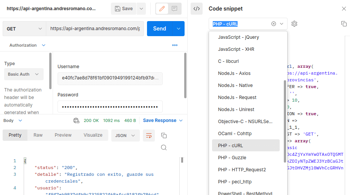Click the Username input field
Screen dimensions: 353x195
point(110,78)
